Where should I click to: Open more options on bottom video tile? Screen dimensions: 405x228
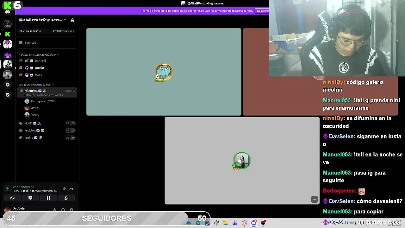(x=314, y=199)
